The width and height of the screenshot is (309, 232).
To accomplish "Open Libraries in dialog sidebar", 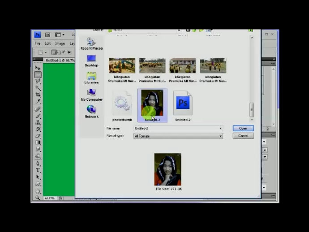I will [91, 78].
